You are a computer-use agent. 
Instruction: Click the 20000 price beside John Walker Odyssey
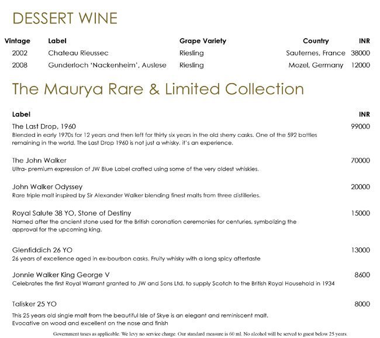pos(360,187)
